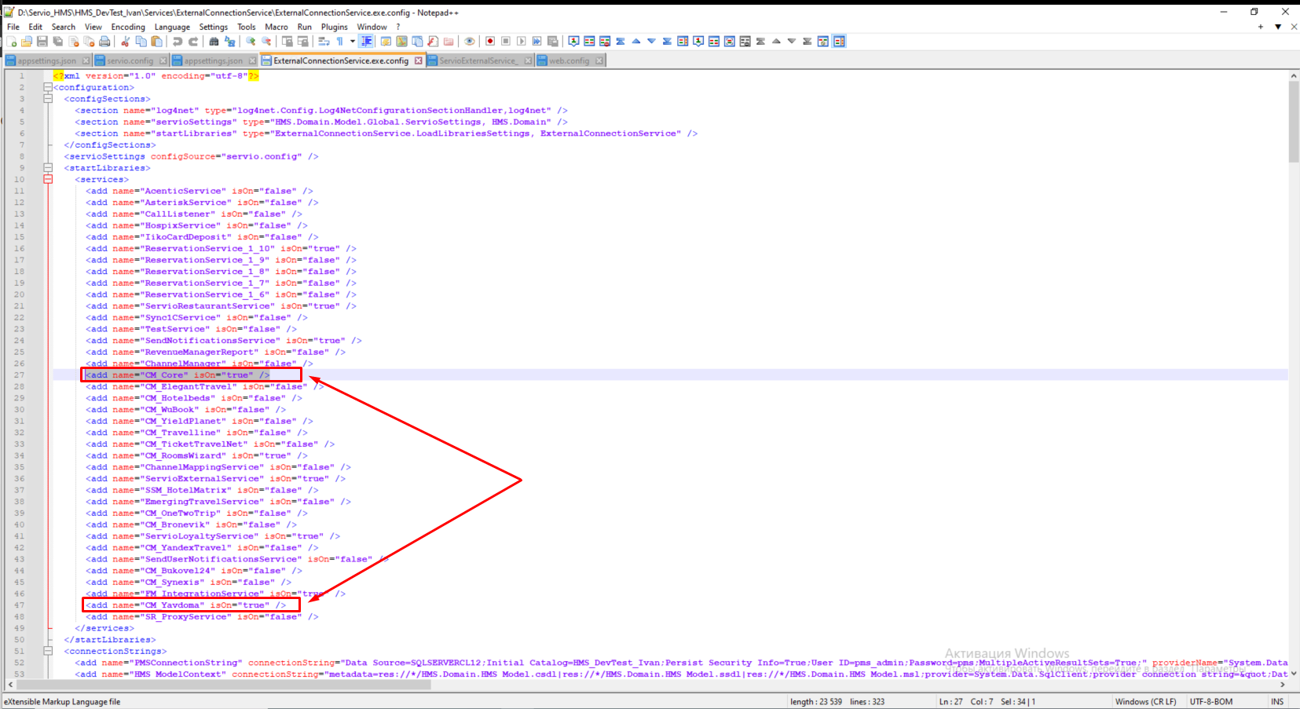The image size is (1300, 709).
Task: Cut selection with the scissors icon
Action: 126,42
